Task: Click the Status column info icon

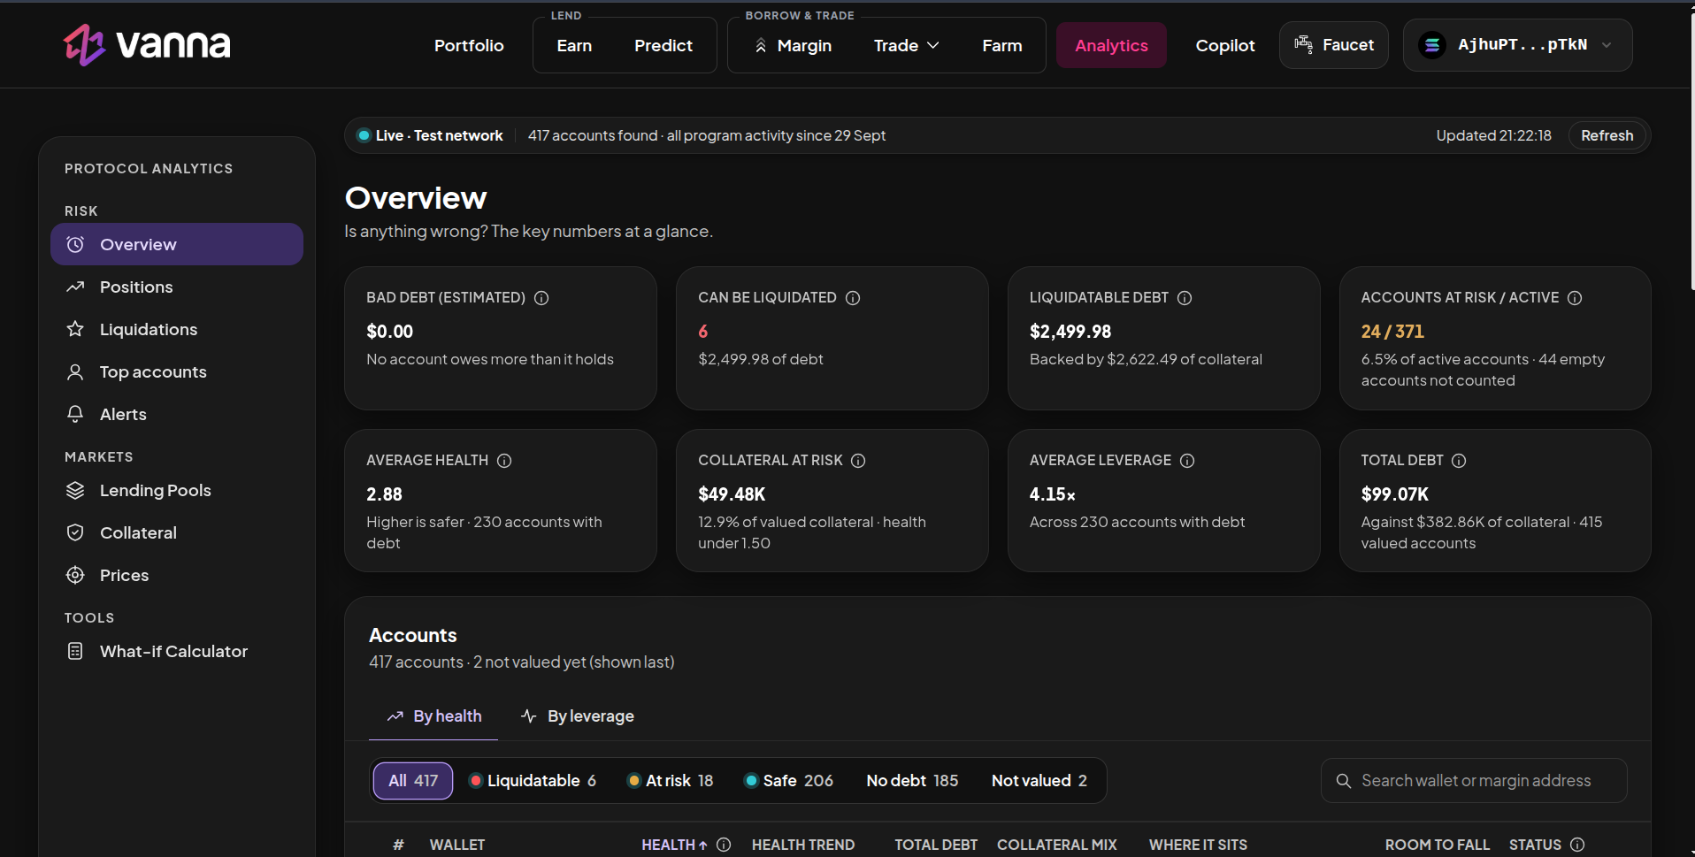Action: (1577, 845)
